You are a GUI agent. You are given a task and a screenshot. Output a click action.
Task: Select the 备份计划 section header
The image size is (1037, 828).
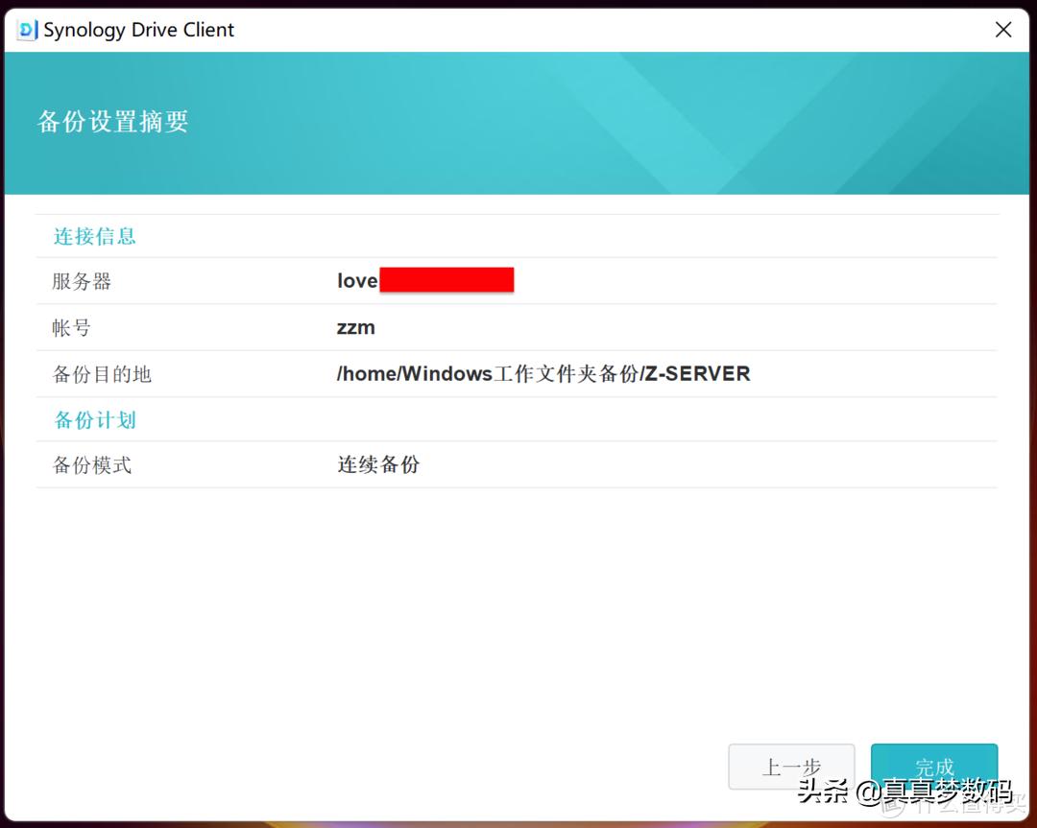94,419
